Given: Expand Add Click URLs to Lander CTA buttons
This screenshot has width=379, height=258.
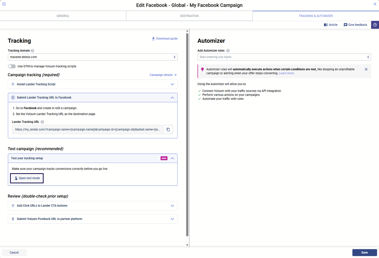Looking at the screenshot, I should (93, 206).
